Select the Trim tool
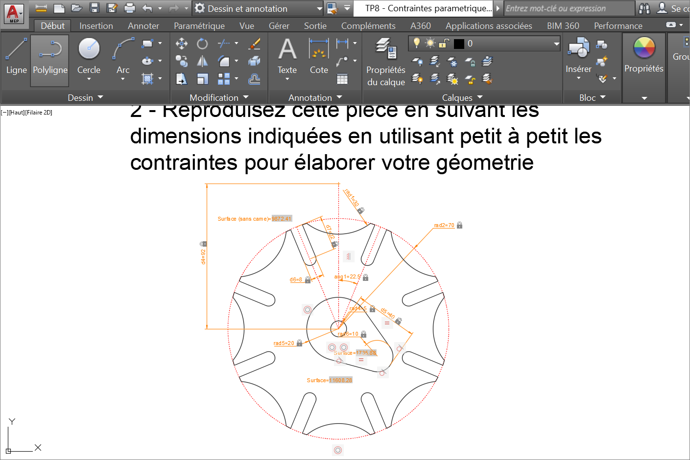This screenshot has height=460, width=690. (224, 44)
